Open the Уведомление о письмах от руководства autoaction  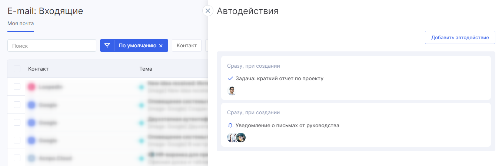pos(287,125)
